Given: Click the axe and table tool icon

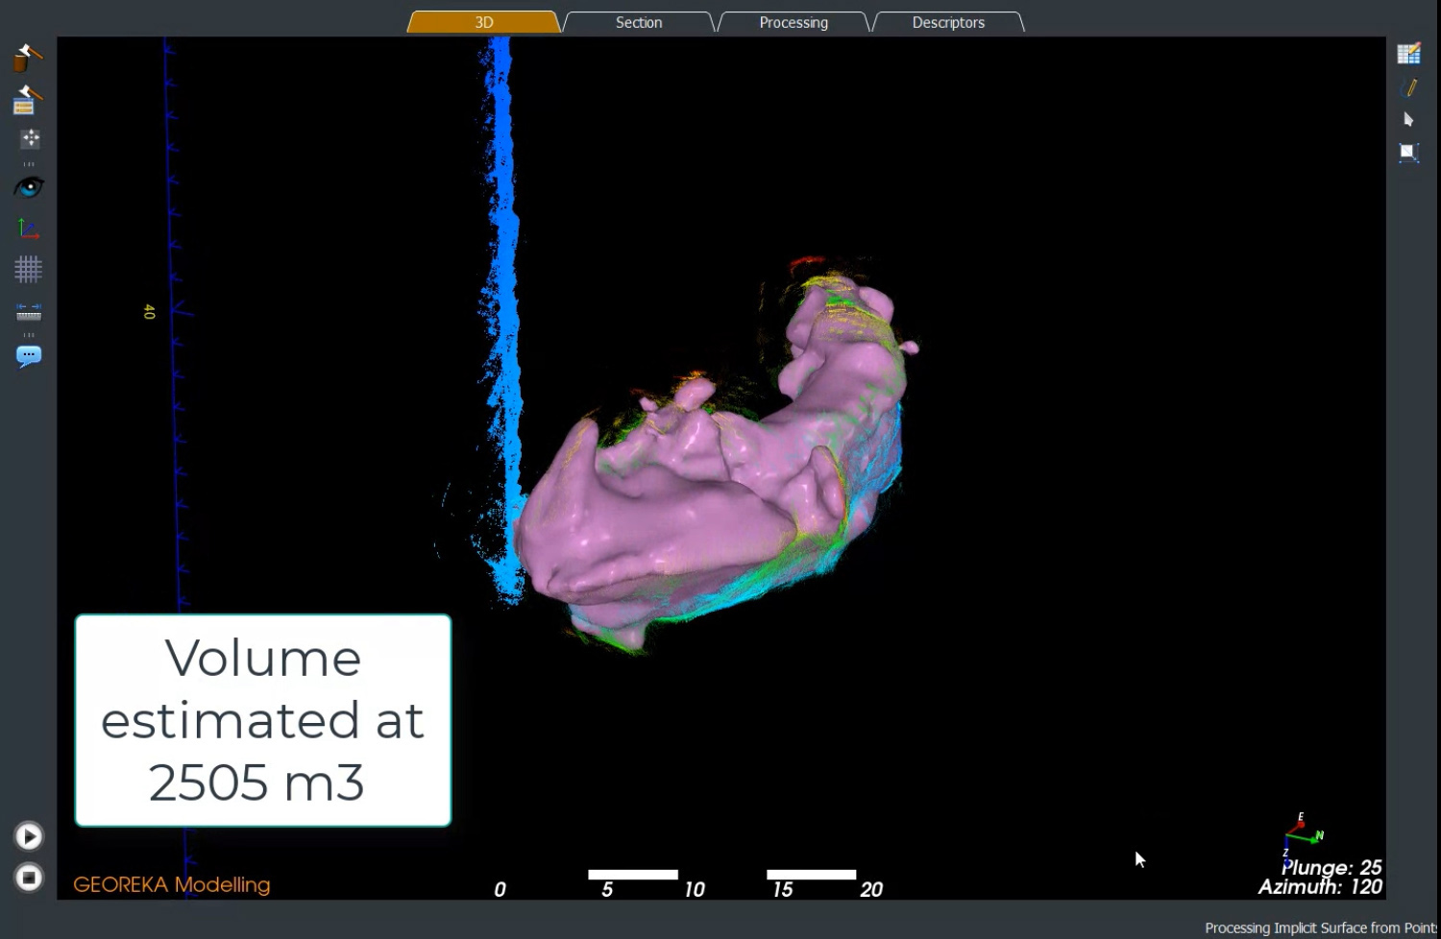Looking at the screenshot, I should click(x=27, y=100).
